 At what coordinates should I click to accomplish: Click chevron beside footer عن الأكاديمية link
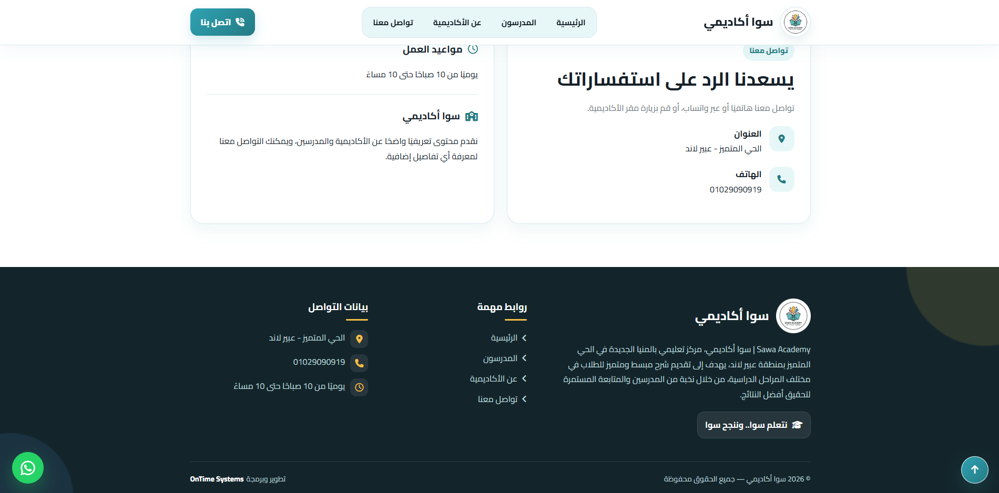524,378
